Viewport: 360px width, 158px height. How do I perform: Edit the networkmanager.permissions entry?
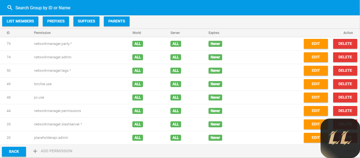pos(316,111)
